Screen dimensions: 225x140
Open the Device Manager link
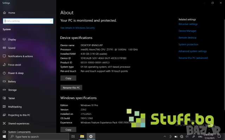tap(187, 31)
